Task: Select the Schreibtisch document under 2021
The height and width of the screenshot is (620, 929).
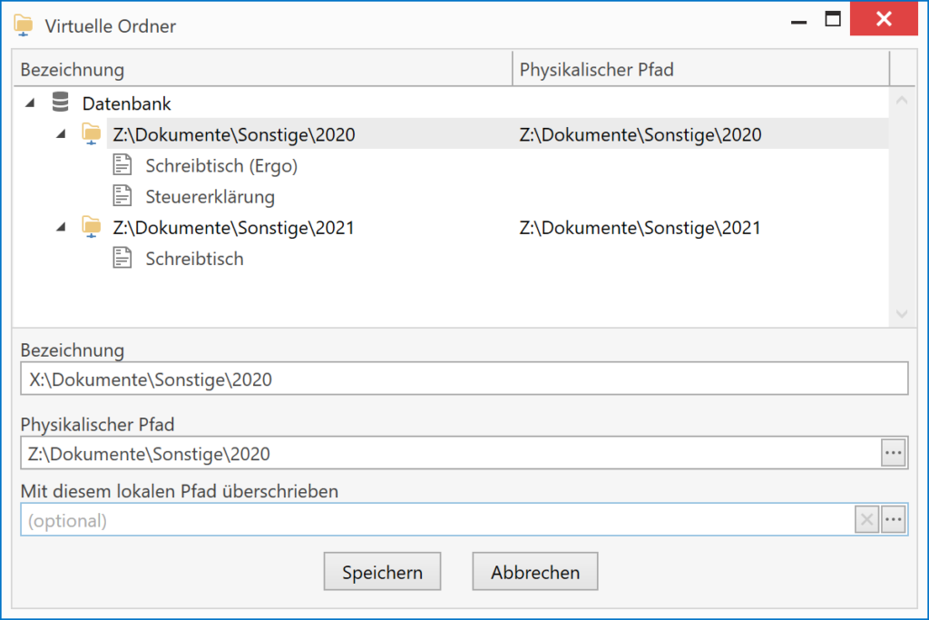Action: pyautogui.click(x=194, y=259)
